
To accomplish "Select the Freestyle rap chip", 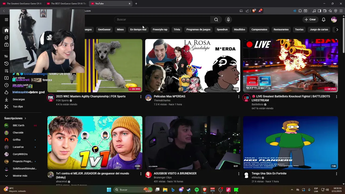I will click(x=160, y=29).
